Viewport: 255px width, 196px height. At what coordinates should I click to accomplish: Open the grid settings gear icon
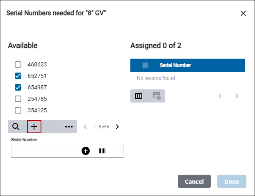coord(157,96)
